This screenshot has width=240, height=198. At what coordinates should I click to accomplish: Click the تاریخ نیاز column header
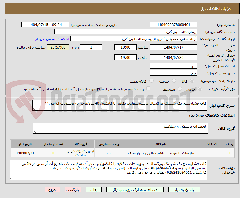pyautogui.click(x=25, y=144)
